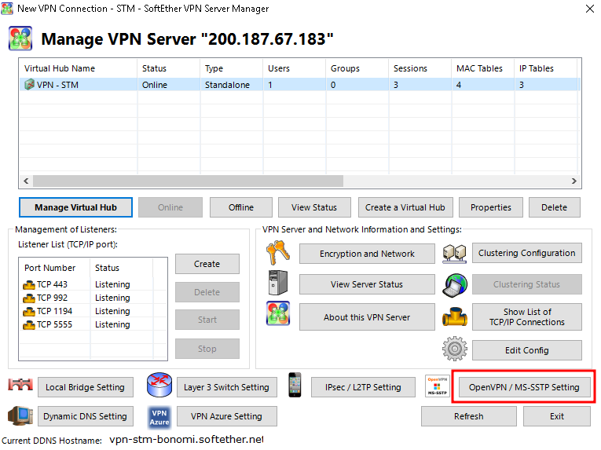This screenshot has width=601, height=450.
Task: Click the hub list scroll left arrow
Action: point(26,181)
